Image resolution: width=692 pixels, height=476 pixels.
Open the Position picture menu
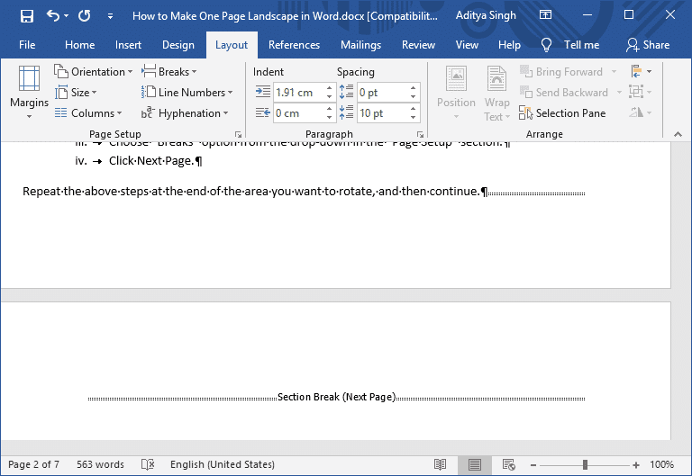[x=456, y=93]
